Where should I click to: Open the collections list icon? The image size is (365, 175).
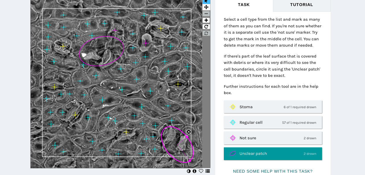[x=208, y=171]
